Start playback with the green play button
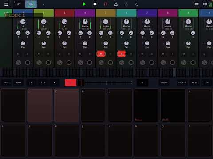 tap(84, 4)
